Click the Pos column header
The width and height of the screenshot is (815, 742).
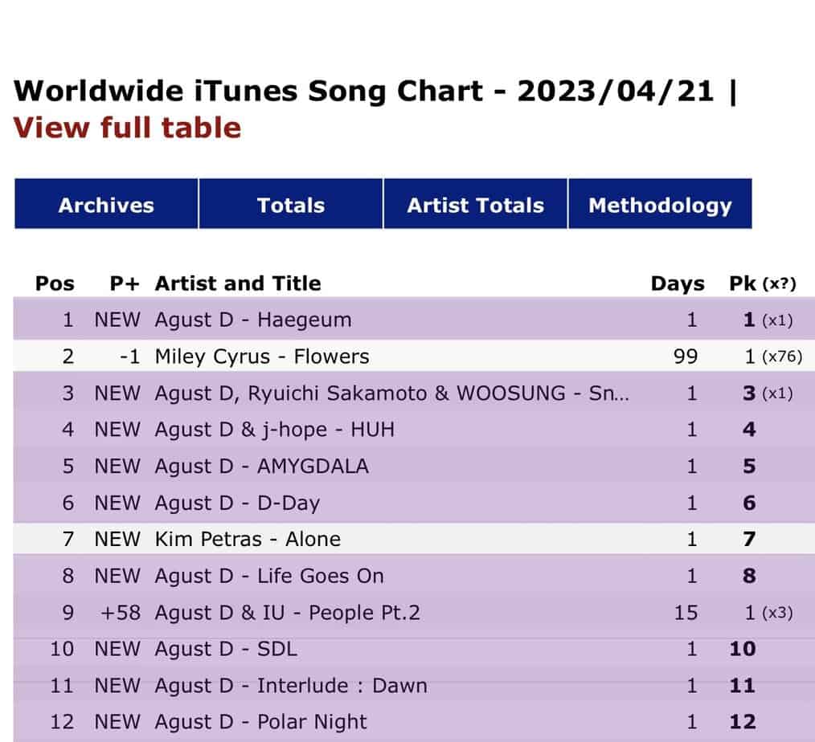pos(55,283)
